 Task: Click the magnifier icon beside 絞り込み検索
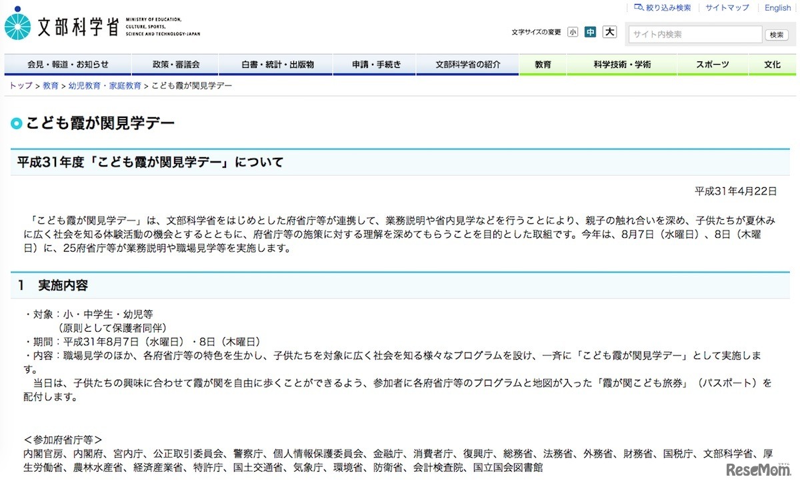point(639,7)
